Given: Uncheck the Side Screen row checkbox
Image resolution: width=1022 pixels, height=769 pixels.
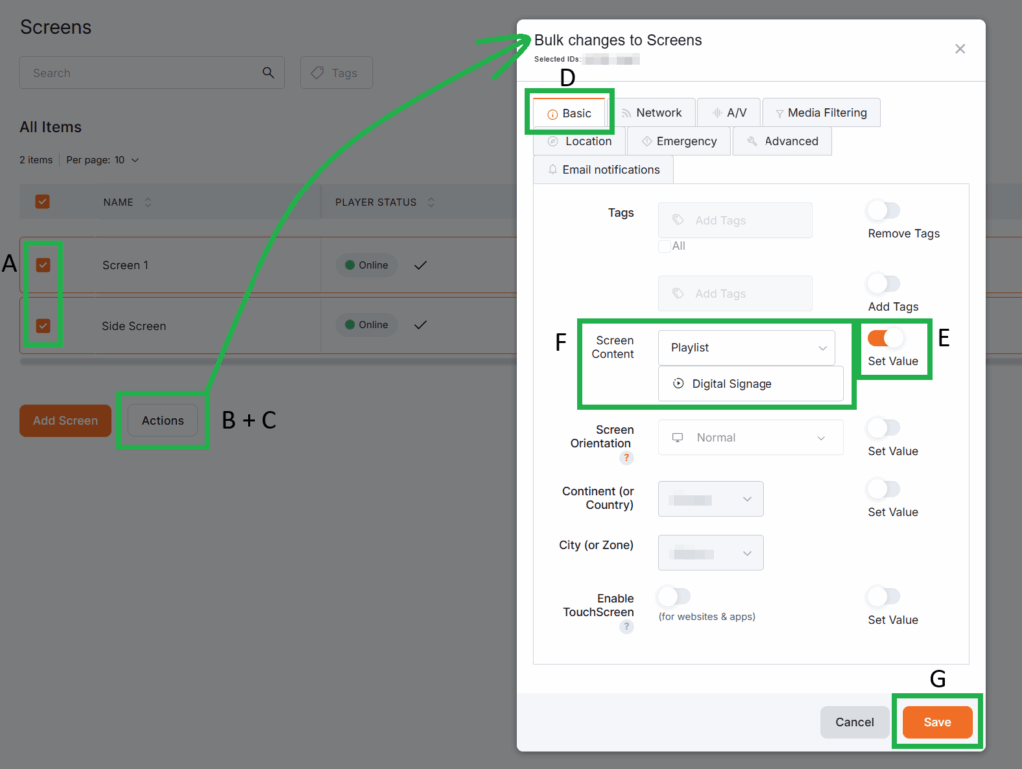Looking at the screenshot, I should (43, 325).
